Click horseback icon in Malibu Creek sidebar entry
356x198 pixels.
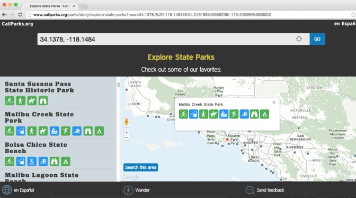[43, 131]
